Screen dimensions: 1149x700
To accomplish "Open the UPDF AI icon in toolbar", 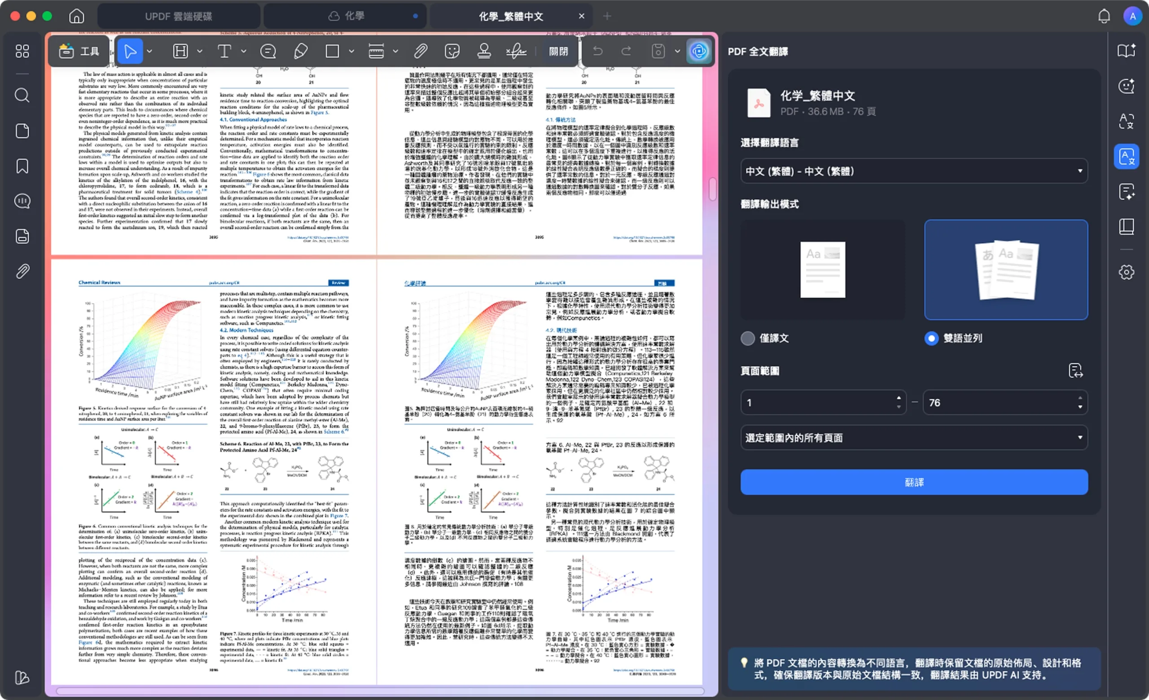I will pos(698,51).
